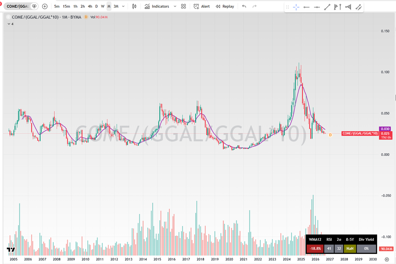
Task: Switch to the 3M timeframe
Action: click(x=116, y=6)
